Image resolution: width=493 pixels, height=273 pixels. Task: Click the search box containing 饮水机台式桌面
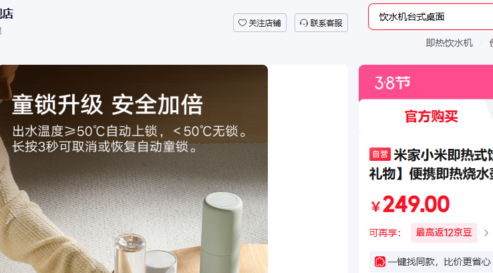[431, 17]
